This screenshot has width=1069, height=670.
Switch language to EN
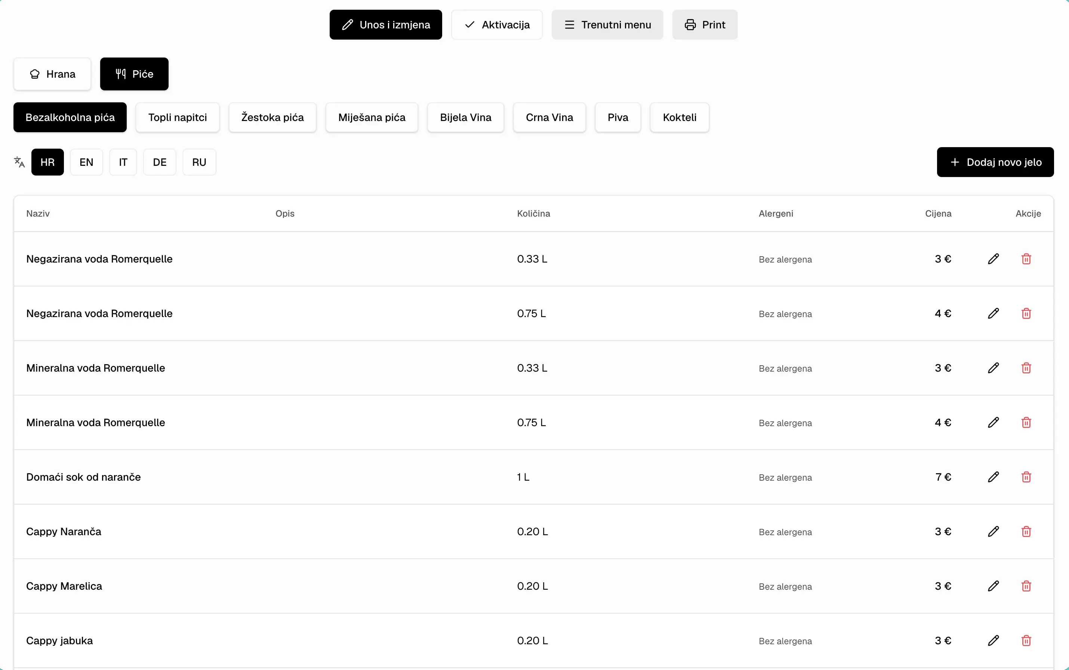click(86, 162)
